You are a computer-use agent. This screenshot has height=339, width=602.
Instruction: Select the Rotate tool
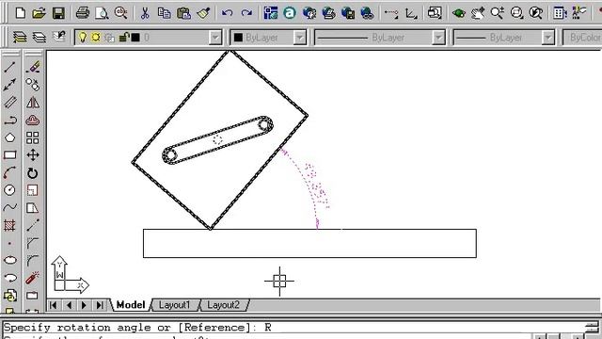pos(33,173)
